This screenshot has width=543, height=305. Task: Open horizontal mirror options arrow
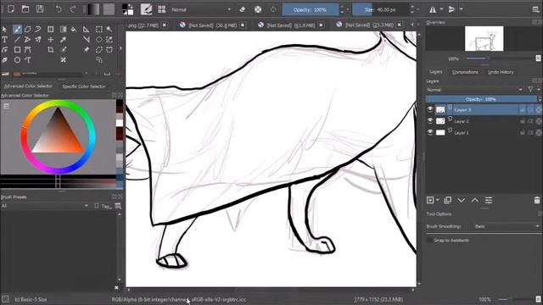441,9
